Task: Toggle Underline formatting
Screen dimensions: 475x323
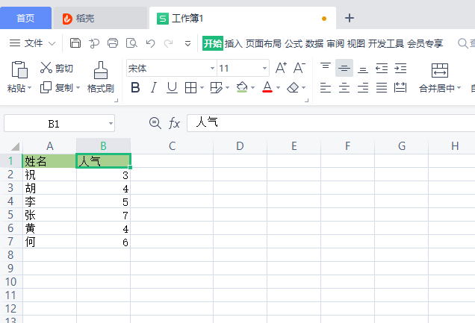Action: pyautogui.click(x=172, y=88)
